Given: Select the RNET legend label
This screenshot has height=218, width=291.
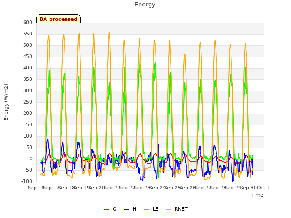Looking at the screenshot, I should pyautogui.click(x=181, y=209).
